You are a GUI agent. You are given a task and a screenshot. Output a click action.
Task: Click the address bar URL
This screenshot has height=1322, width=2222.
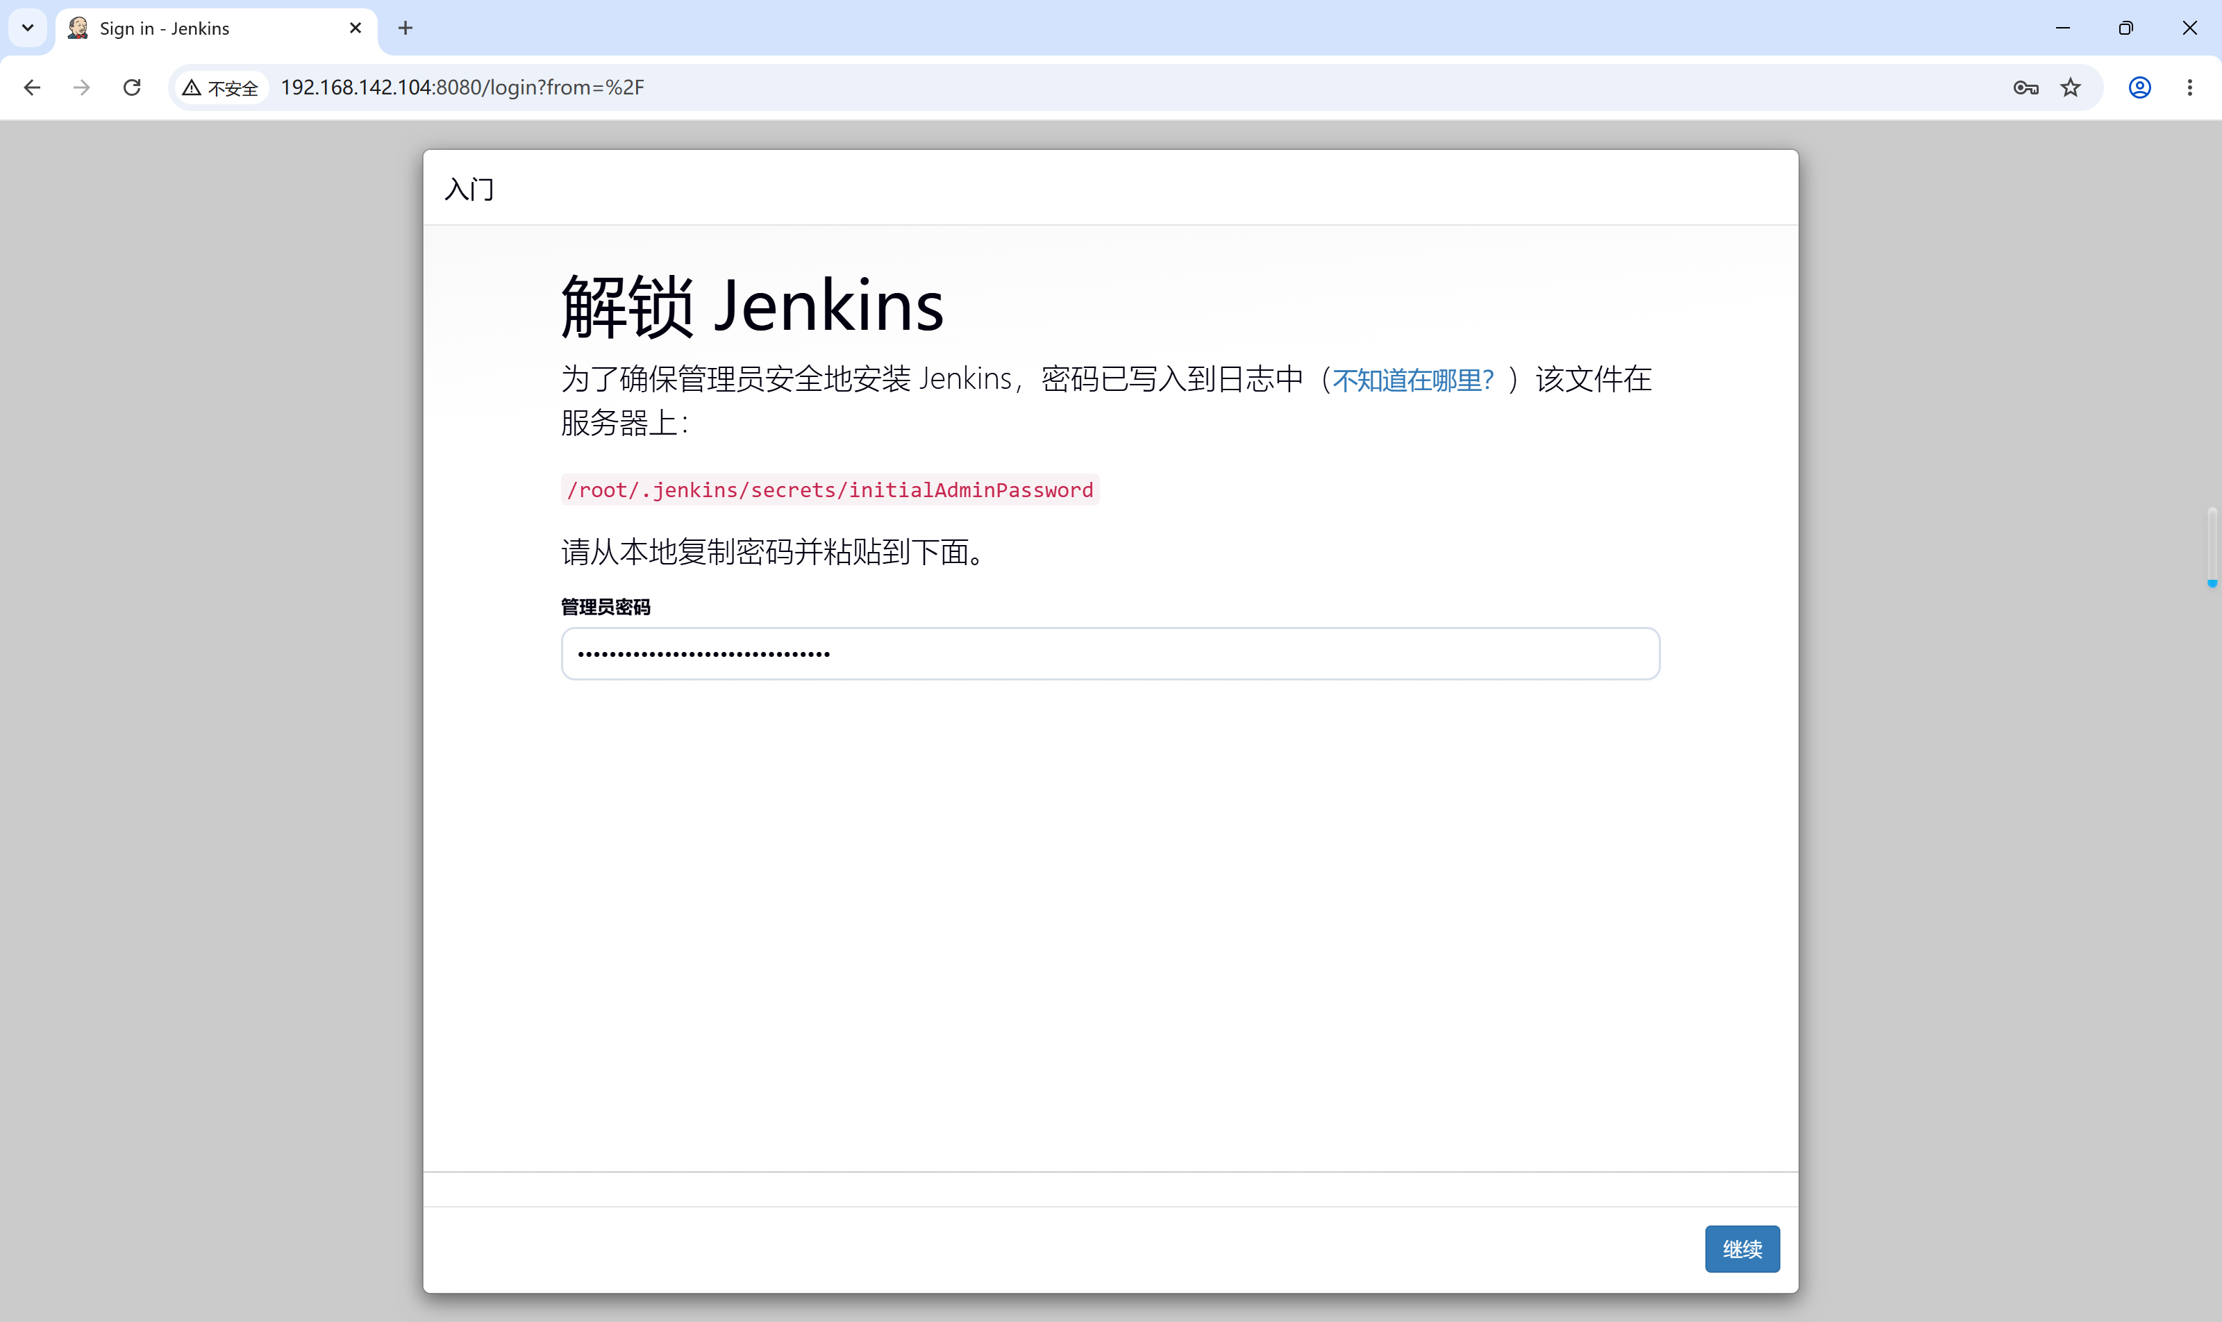[462, 87]
